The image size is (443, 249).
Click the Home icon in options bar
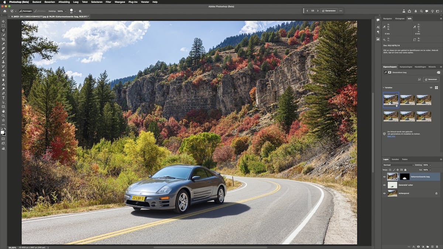pos(5,11)
